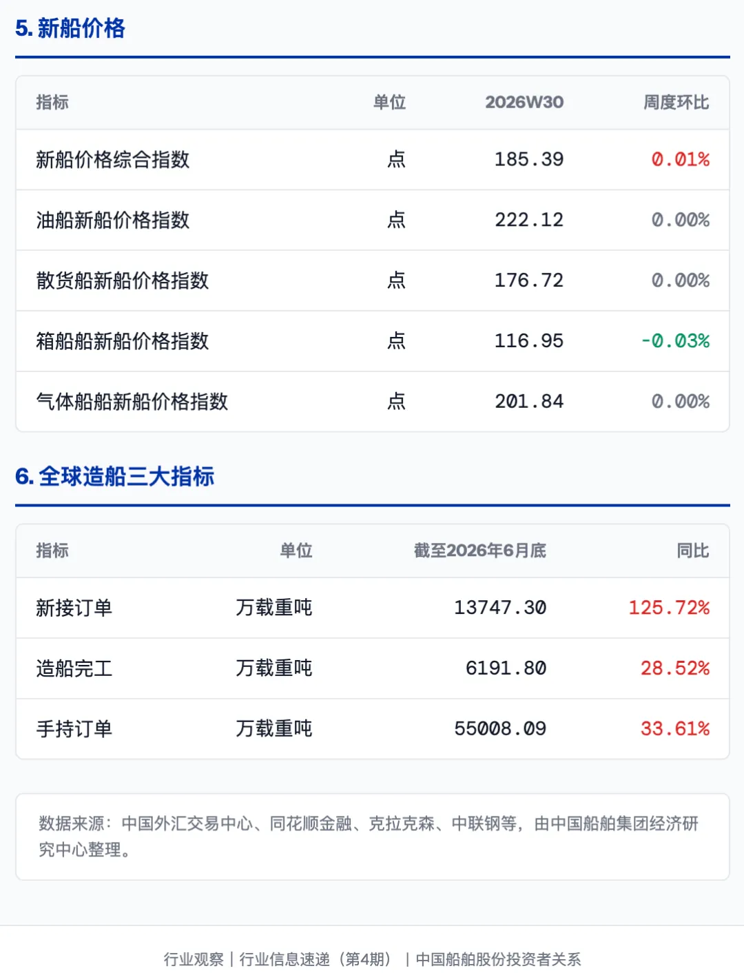Click the 125.72% year-over-year figure
Image resolution: width=744 pixels, height=975 pixels.
(669, 608)
